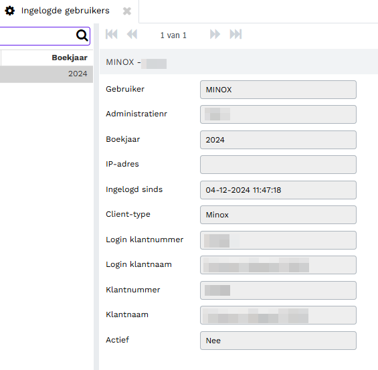Click the Klantnaam field
This screenshot has width=378, height=370.
pyautogui.click(x=278, y=315)
